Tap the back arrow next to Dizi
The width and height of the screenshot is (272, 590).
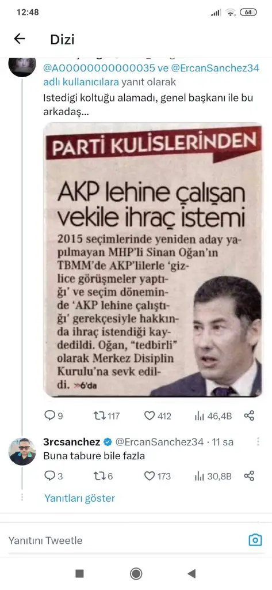[x=19, y=39]
